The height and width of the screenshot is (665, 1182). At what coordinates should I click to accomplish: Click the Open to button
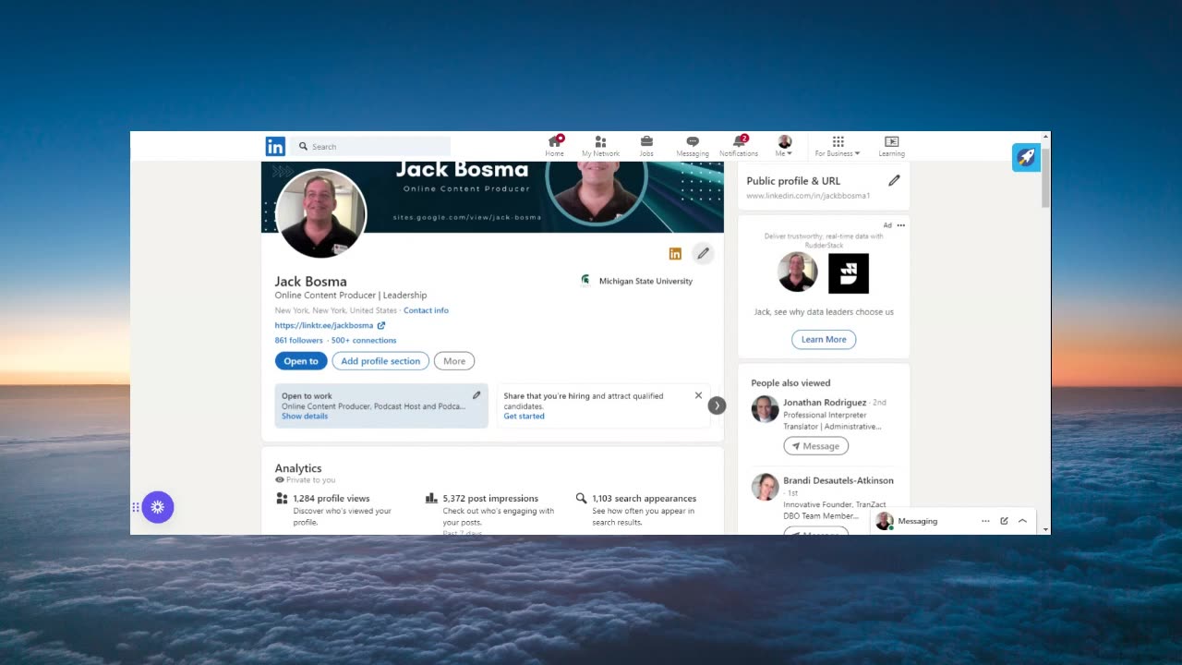click(301, 361)
